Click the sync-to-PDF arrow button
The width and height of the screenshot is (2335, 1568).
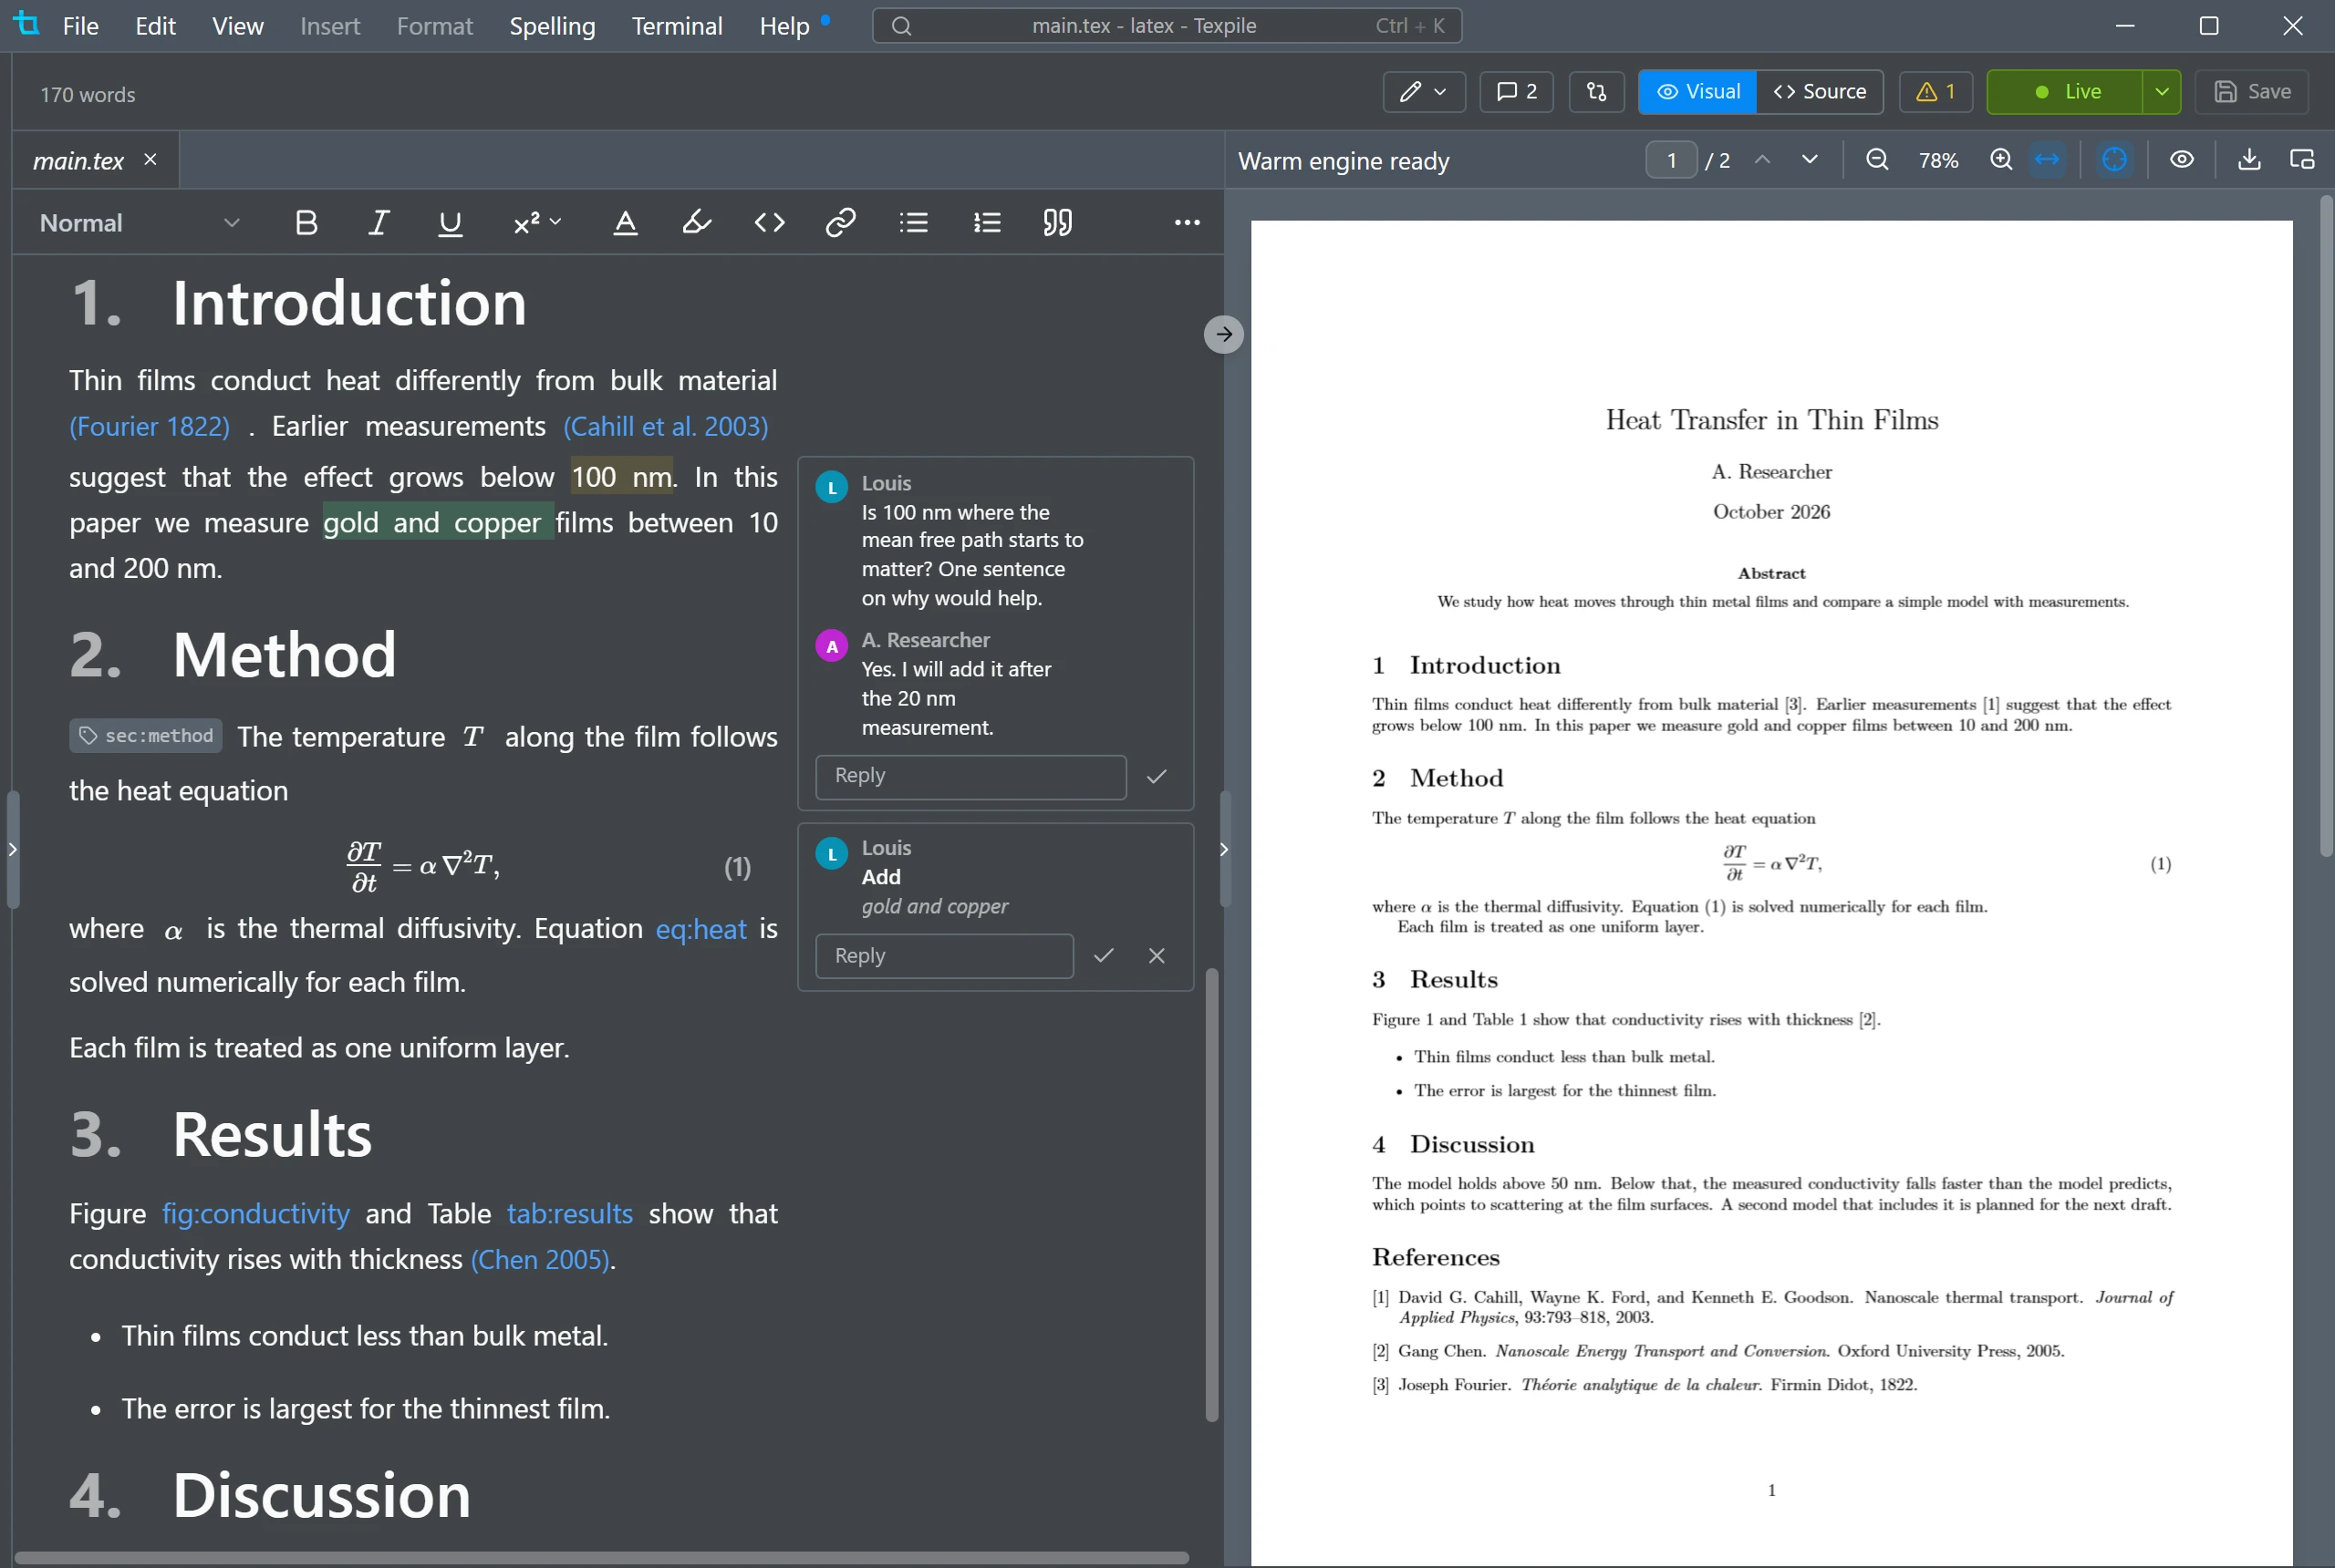coord(1223,335)
